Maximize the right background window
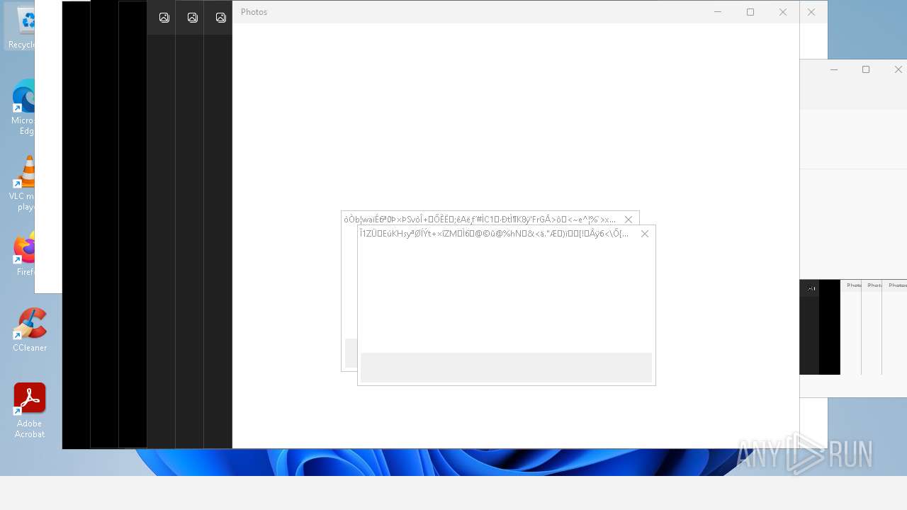Viewport: 907px width, 510px height. [x=866, y=69]
